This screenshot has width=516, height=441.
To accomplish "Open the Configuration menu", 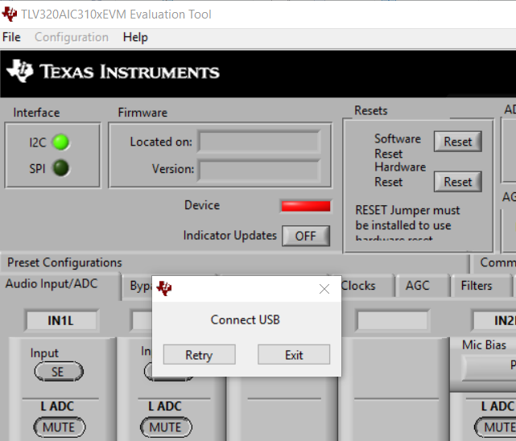I will coord(72,37).
